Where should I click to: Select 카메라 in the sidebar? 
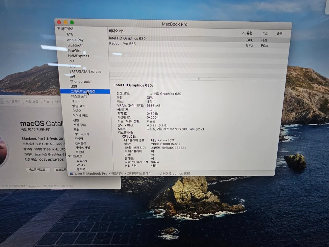[x=79, y=139]
